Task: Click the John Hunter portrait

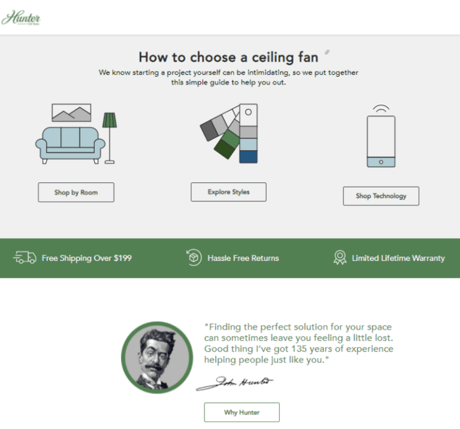Action: coord(156,357)
